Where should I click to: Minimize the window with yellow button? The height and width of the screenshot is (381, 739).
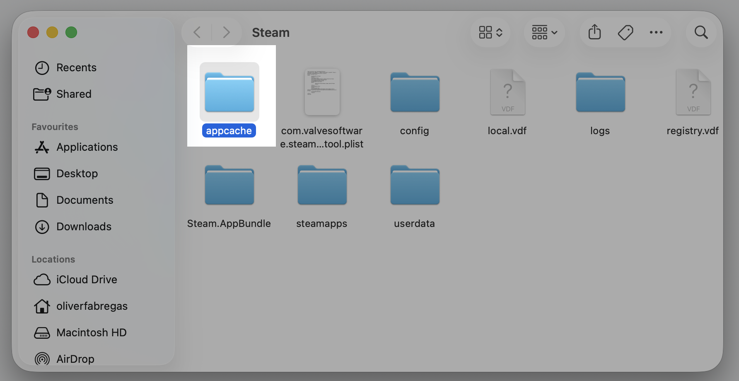52,32
